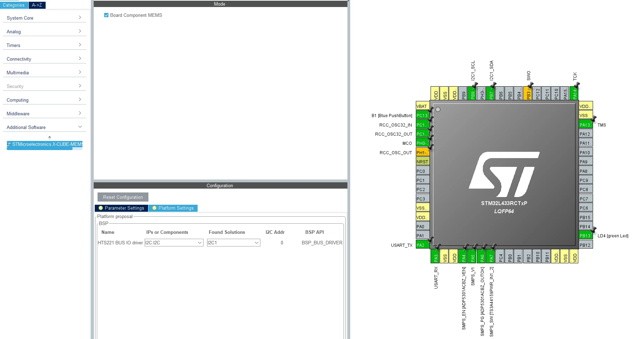This screenshot has height=339, width=632.
Task: Click the PA0 pin
Action: (423, 226)
